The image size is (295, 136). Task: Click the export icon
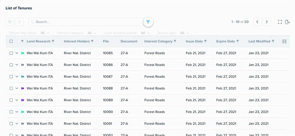[287, 22]
